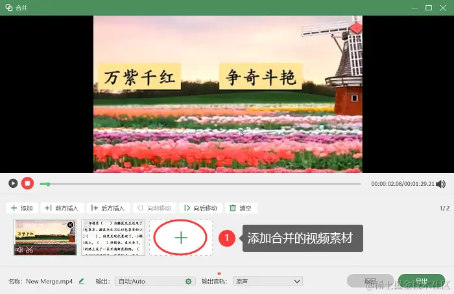The width and height of the screenshot is (454, 294).
Task: Click the New Merge.mp4 name text
Action: coord(49,281)
